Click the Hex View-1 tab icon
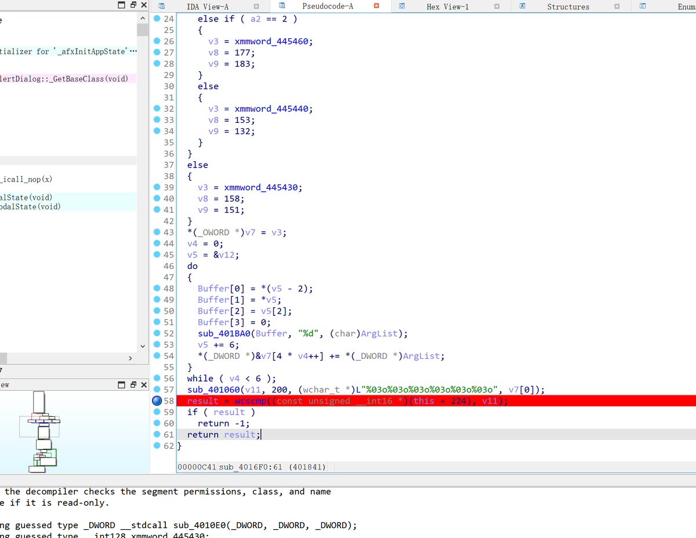The height and width of the screenshot is (538, 696). [402, 6]
